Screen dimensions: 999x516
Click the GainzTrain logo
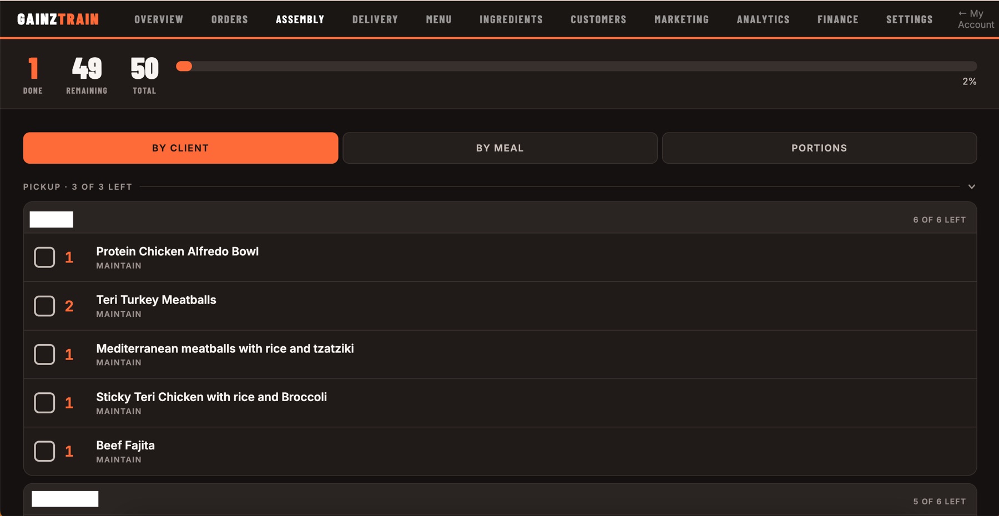pos(58,19)
